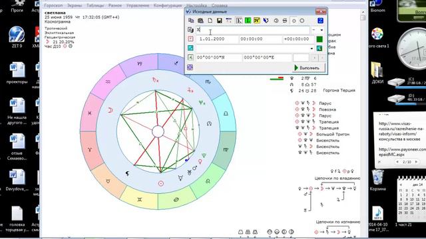Image resolution: width=426 pixels, height=239 pixels.
Task: Click the Saturn glyph near chart top
Action: click(155, 80)
